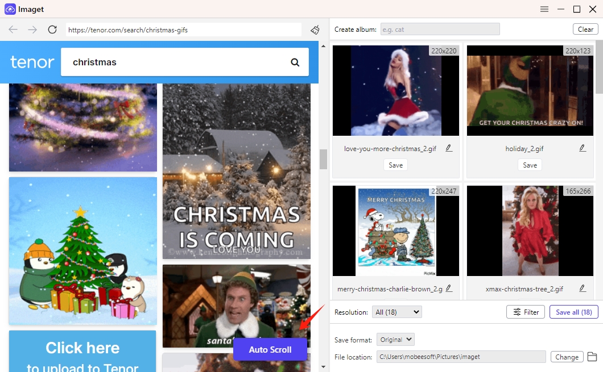Open the sparkling garland tree GIF
Viewport: 603px width, 372px height.
point(83,127)
